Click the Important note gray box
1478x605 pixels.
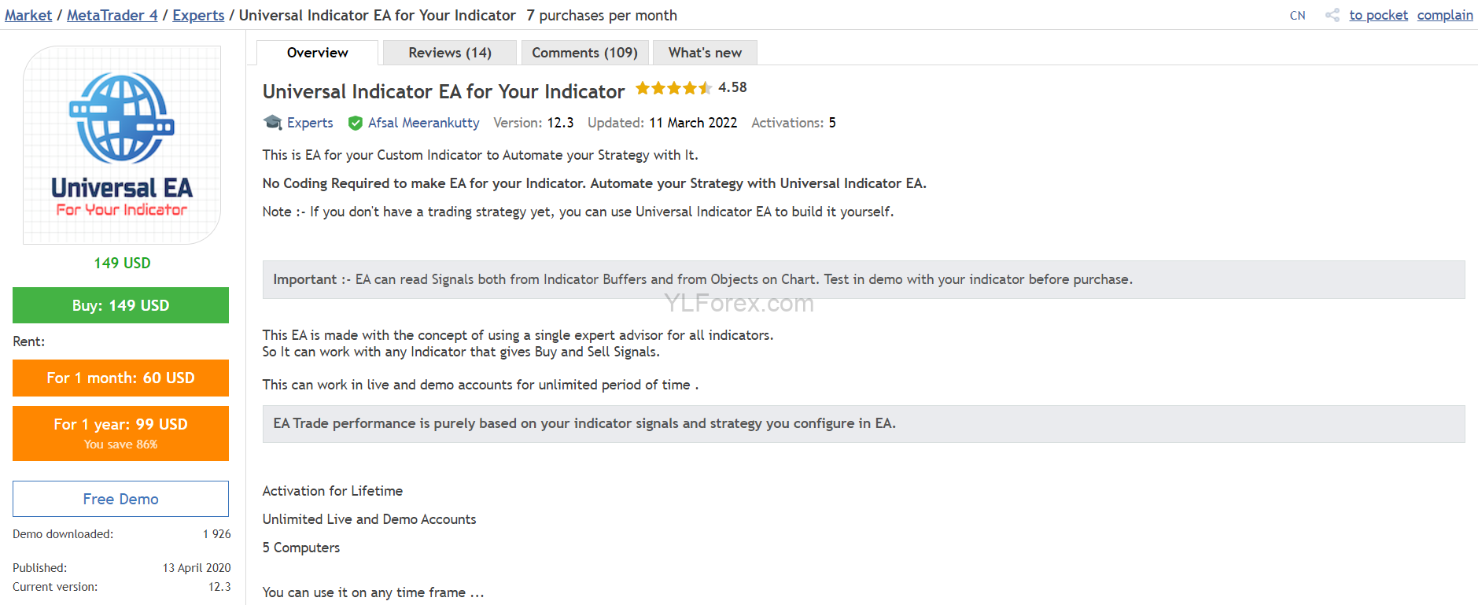click(x=864, y=279)
